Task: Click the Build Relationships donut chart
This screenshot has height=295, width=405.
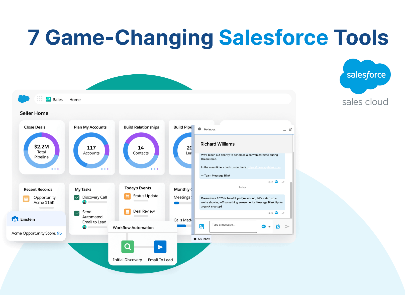Action: click(141, 151)
